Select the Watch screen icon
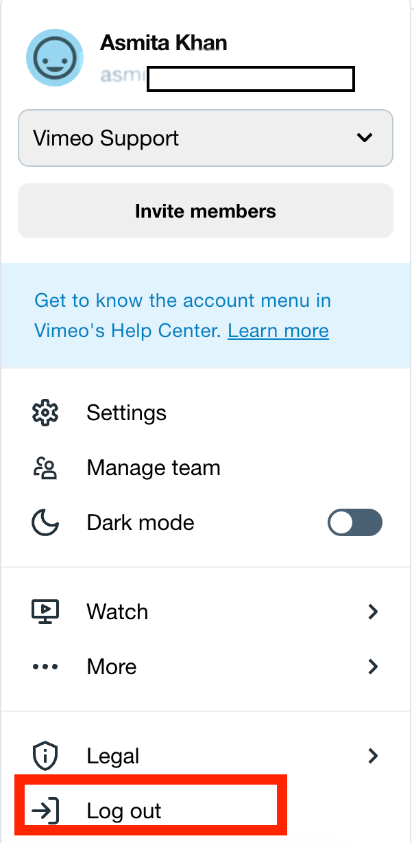Screen dimensions: 414x843 coord(45,612)
